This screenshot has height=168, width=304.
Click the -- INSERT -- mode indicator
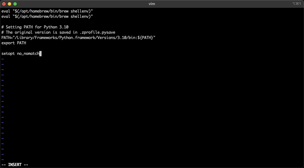[14, 164]
